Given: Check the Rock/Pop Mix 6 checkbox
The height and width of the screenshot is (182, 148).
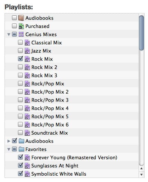Looking at the screenshot, I should pyautogui.click(x=20, y=124).
